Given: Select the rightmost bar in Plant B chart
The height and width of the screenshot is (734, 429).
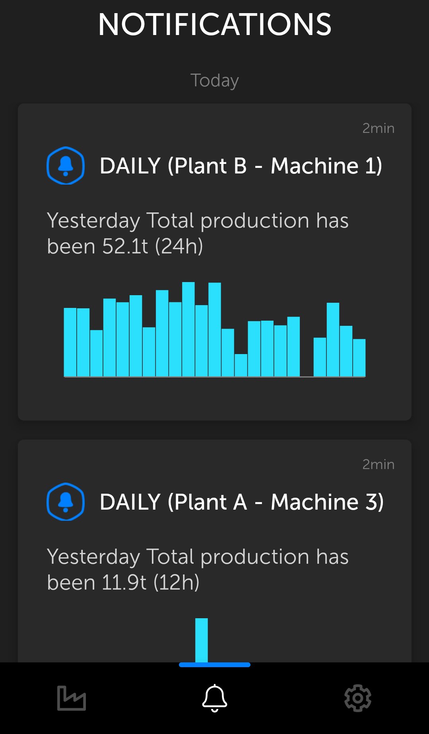Looking at the screenshot, I should point(359,357).
